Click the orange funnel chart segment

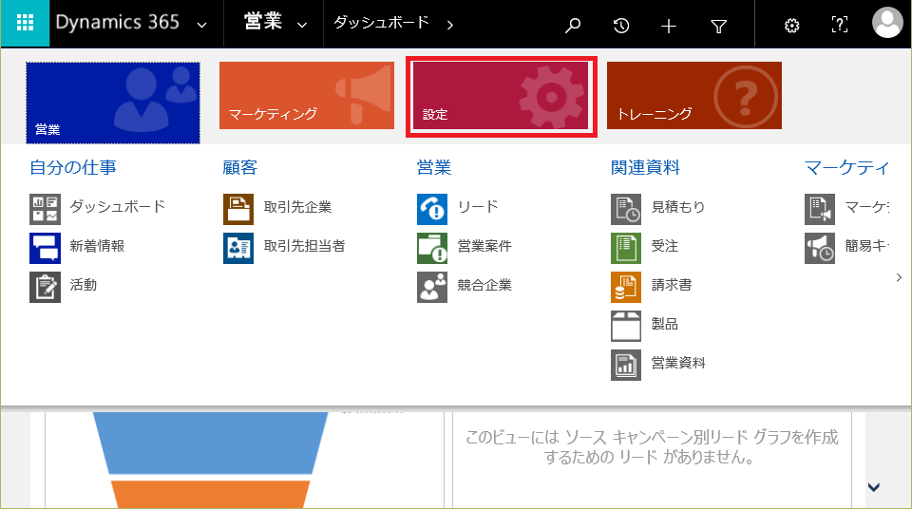[211, 494]
